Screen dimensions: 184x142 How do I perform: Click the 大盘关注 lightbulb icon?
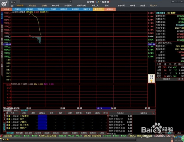152,79
